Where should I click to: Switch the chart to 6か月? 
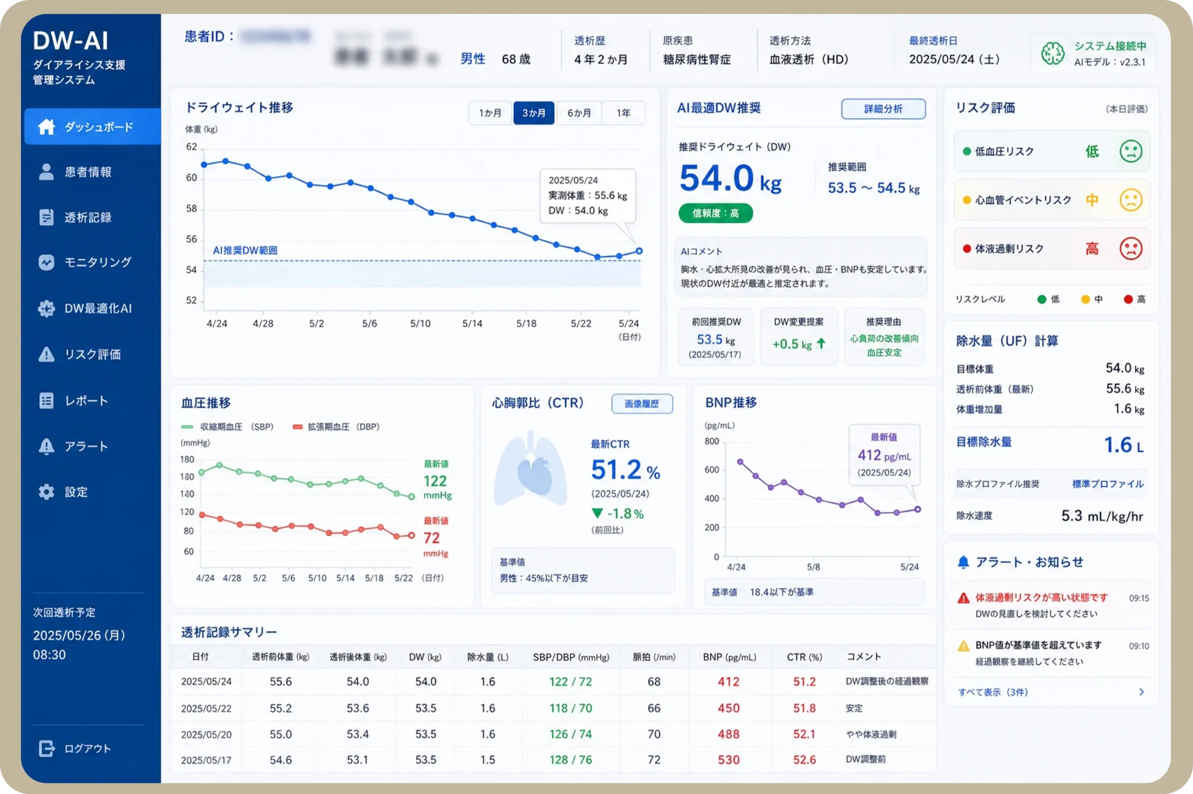tap(579, 113)
